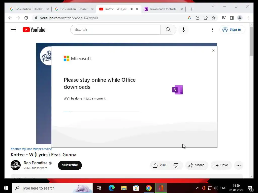Click the address bar URL
Screen dimensions: 258x193
(69, 18)
